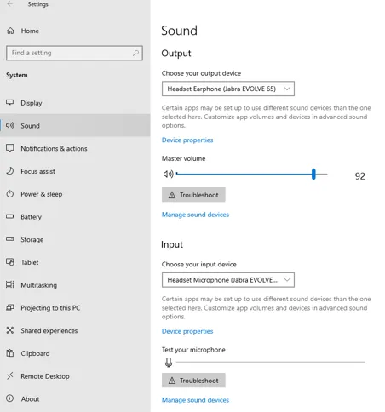385x412 pixels.
Task: Open the input device dropdown
Action: point(228,280)
